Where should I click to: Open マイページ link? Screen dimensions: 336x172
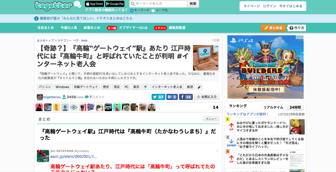point(251,6)
